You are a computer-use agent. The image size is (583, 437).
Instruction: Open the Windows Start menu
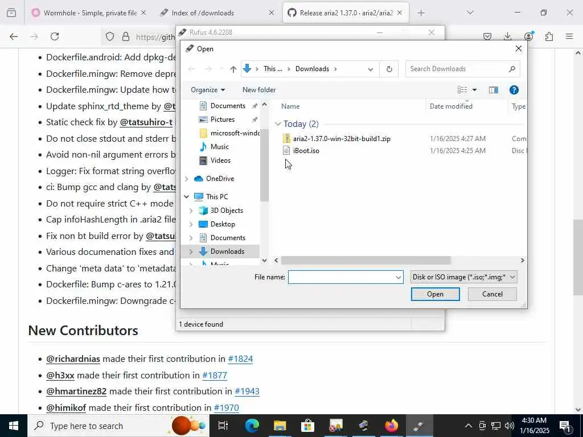[14, 426]
